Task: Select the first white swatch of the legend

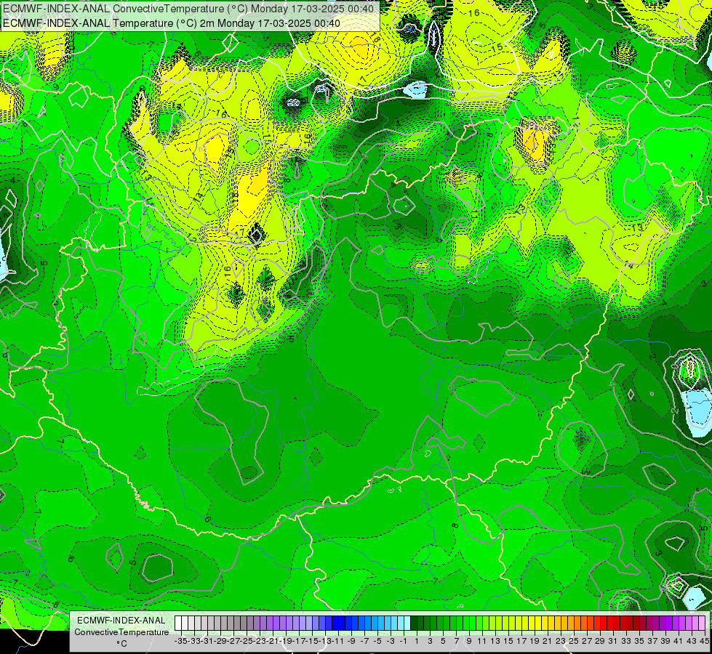Action: (178, 623)
